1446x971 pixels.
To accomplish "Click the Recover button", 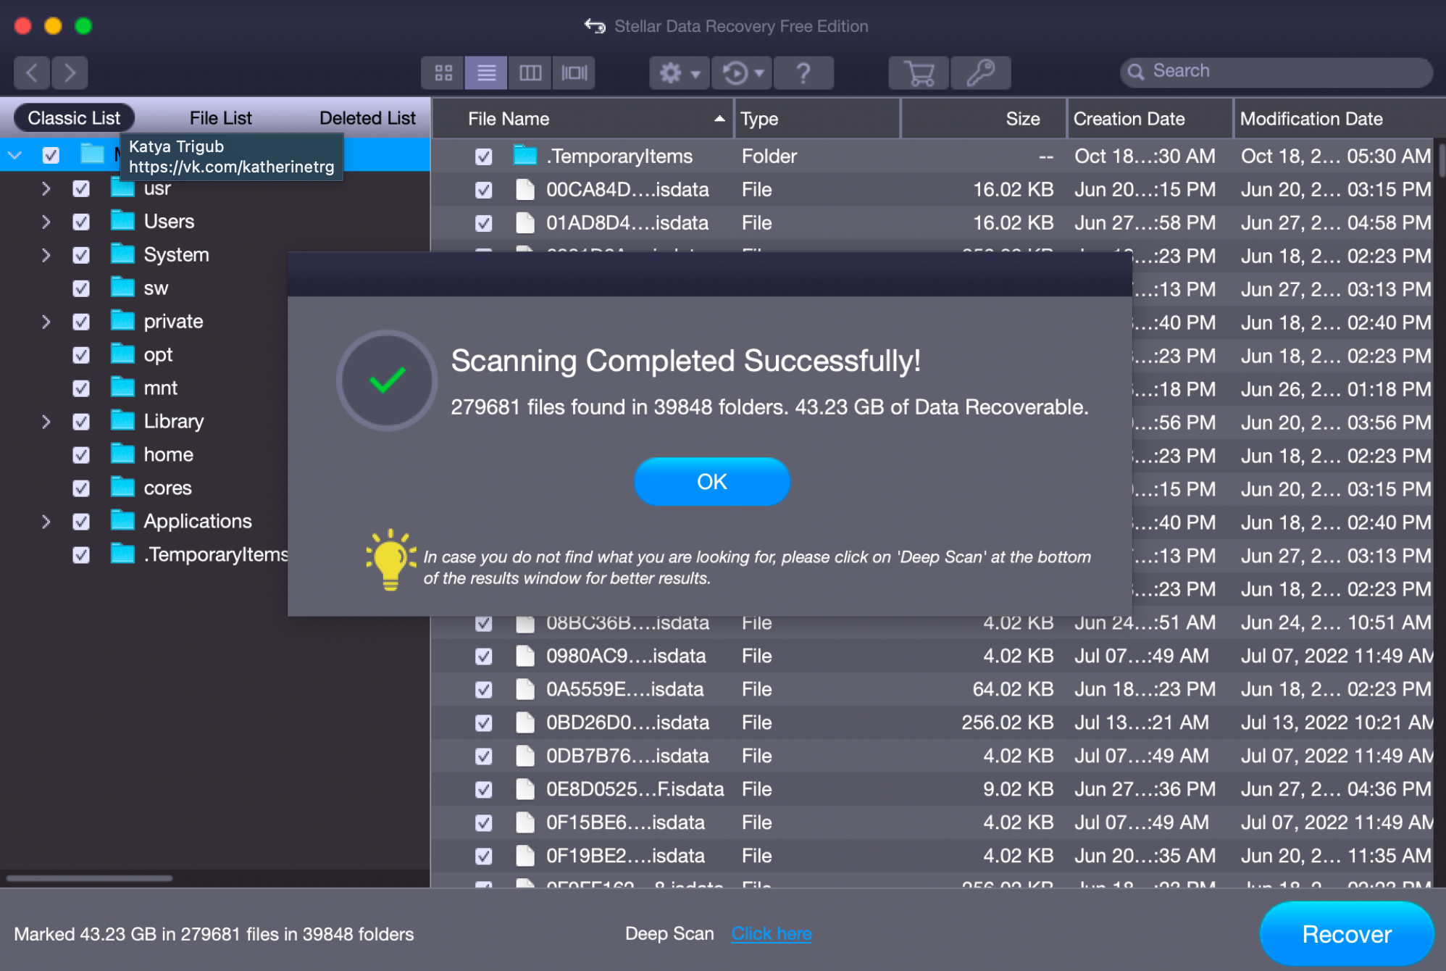I will pos(1347,934).
